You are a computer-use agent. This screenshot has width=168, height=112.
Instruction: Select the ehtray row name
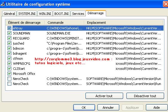18,28
